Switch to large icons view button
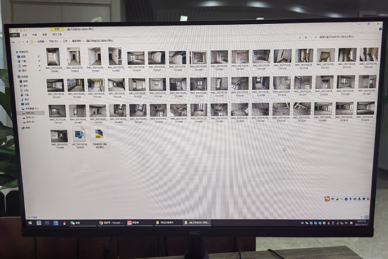This screenshot has width=388, height=259. pyautogui.click(x=367, y=217)
